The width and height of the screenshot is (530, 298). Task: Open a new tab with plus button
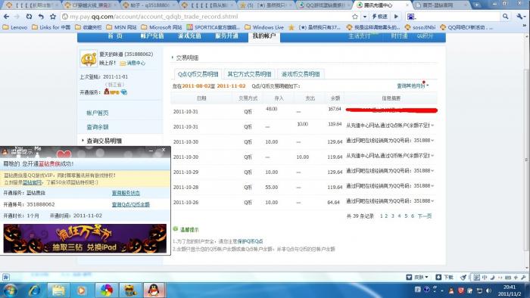(x=476, y=5)
